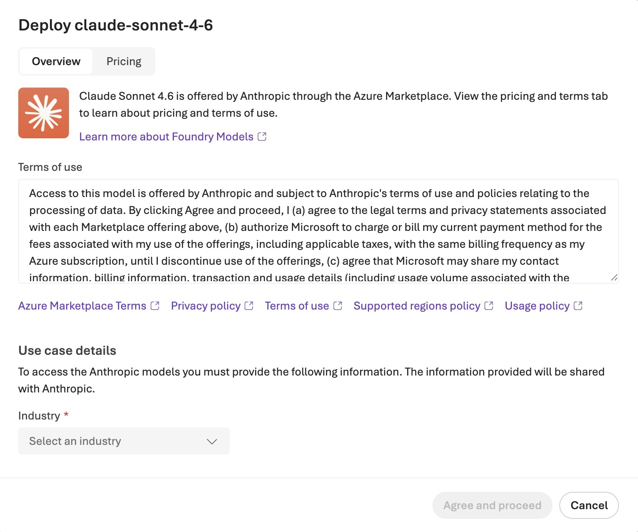The image size is (638, 532).
Task: Click external-link icon next to Azure Marketplace Terms
Action: pyautogui.click(x=155, y=306)
